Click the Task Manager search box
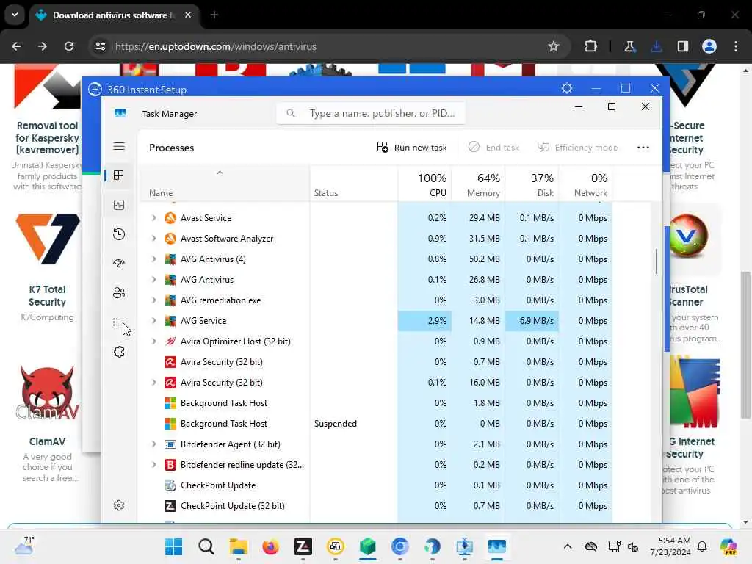This screenshot has height=564, width=752. click(x=371, y=114)
